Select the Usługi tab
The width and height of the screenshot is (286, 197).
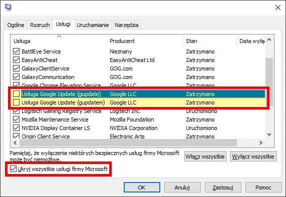(x=63, y=24)
